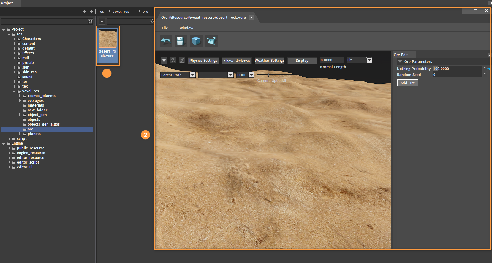Viewport: 492px width, 263px height.
Task: Click the Display button
Action: [302, 61]
